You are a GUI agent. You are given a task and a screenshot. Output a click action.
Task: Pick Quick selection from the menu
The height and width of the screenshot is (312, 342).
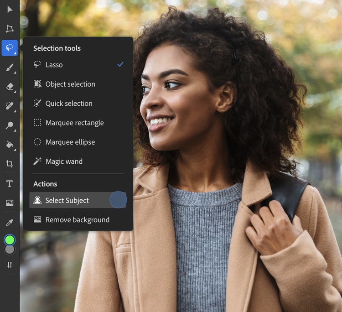click(x=69, y=104)
